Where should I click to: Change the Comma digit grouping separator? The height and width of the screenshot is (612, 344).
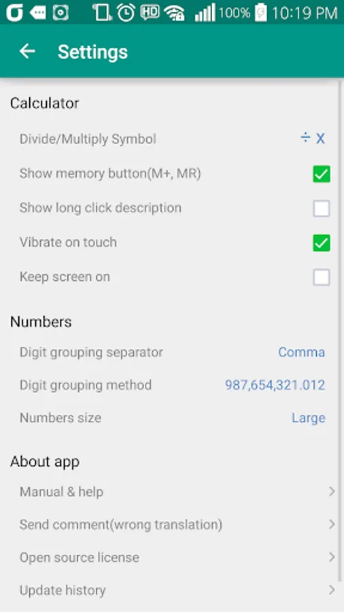301,352
